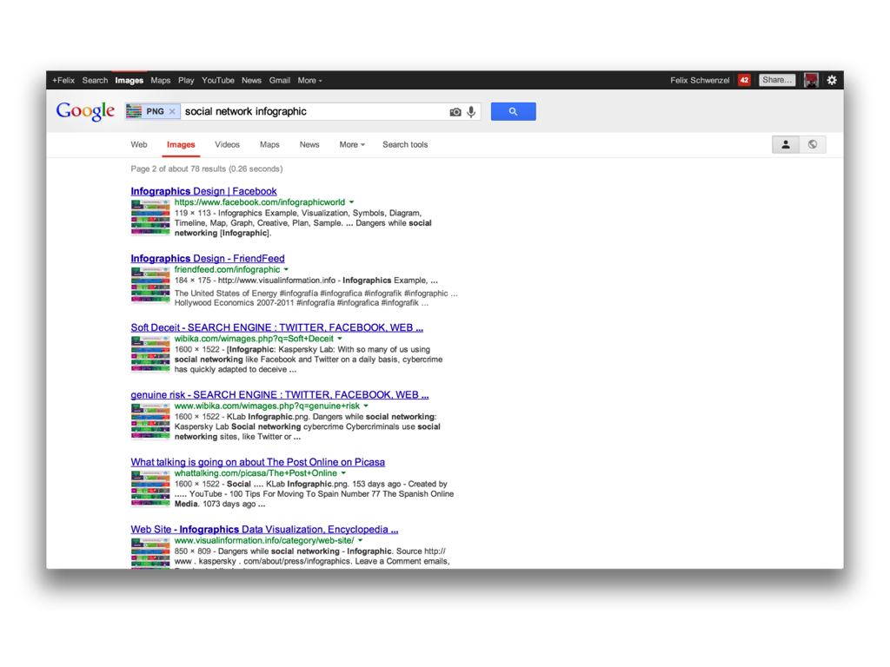The width and height of the screenshot is (890, 667).
Task: Expand the More menu in top bar
Action: pyautogui.click(x=309, y=81)
